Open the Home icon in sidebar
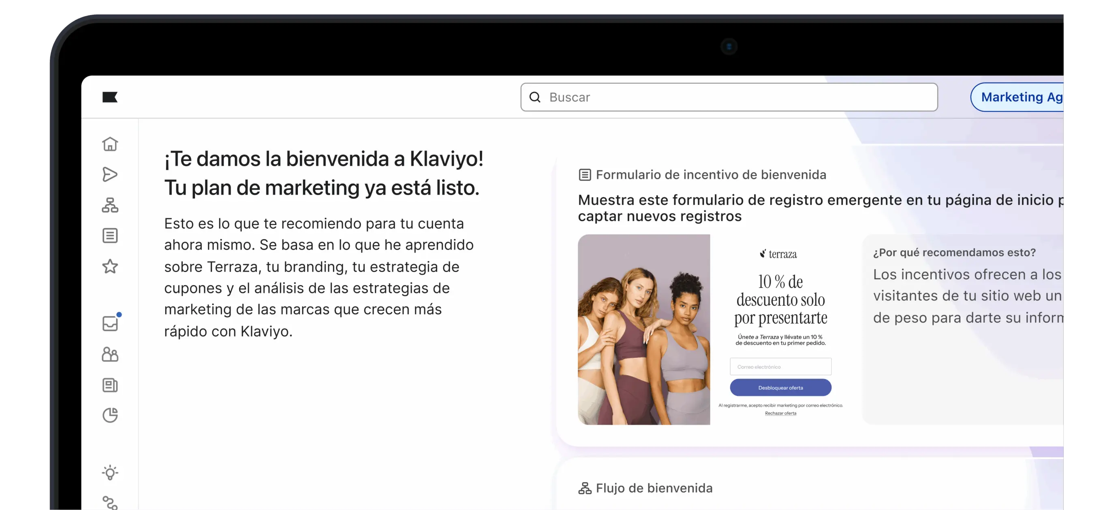The height and width of the screenshot is (510, 1107). pos(110,144)
